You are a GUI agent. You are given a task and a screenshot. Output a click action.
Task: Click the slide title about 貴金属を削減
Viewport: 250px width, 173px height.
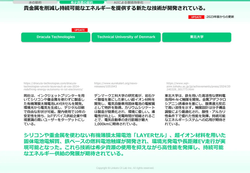click(115, 8)
